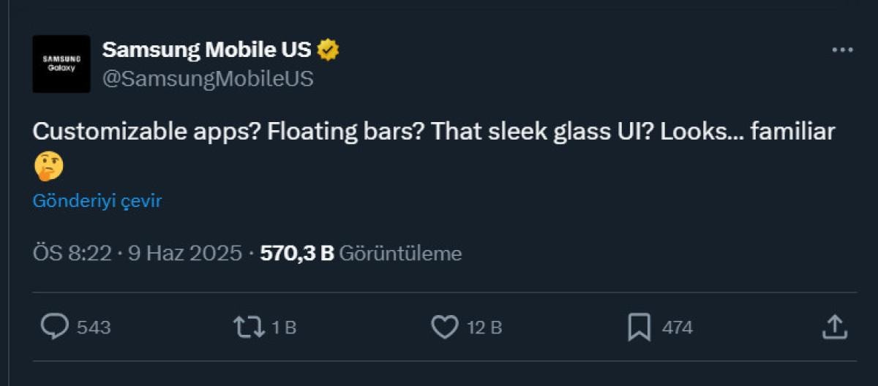
Task: Like the tweet with the heart icon
Action: tap(444, 327)
